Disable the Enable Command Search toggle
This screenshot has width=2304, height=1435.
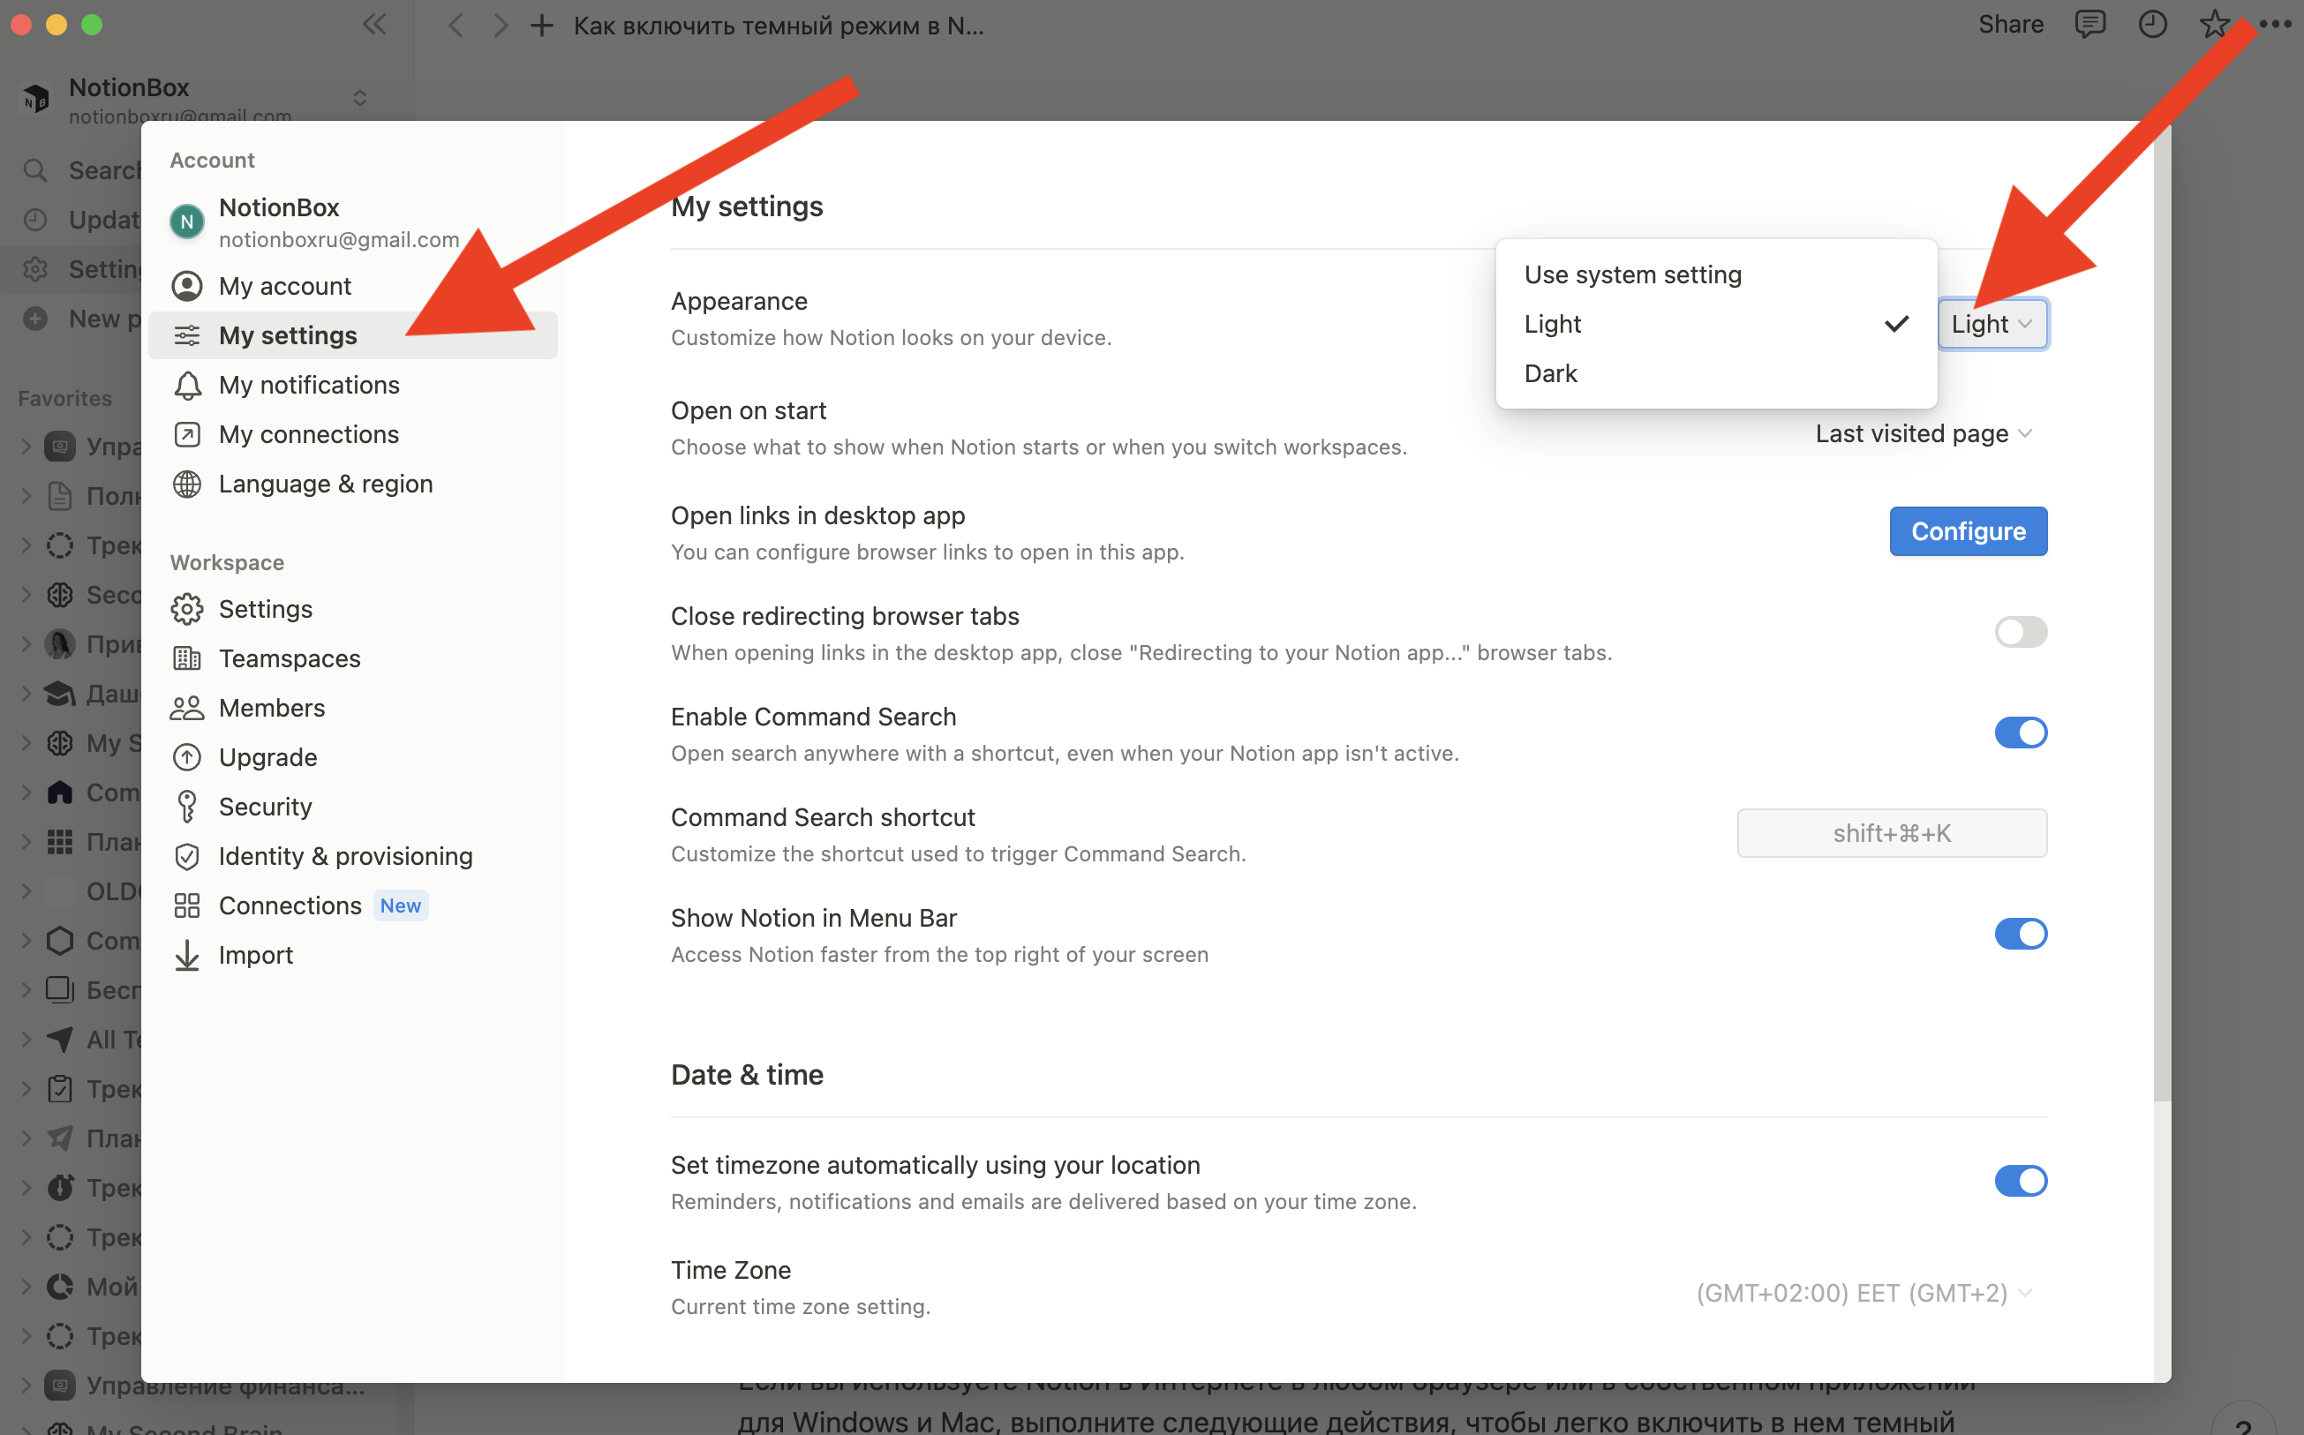point(2020,732)
